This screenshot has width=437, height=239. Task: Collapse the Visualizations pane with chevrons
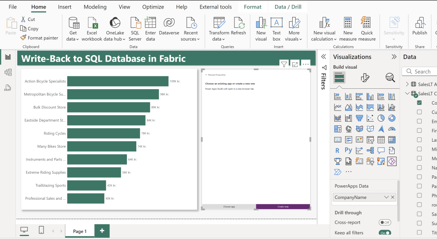click(394, 57)
